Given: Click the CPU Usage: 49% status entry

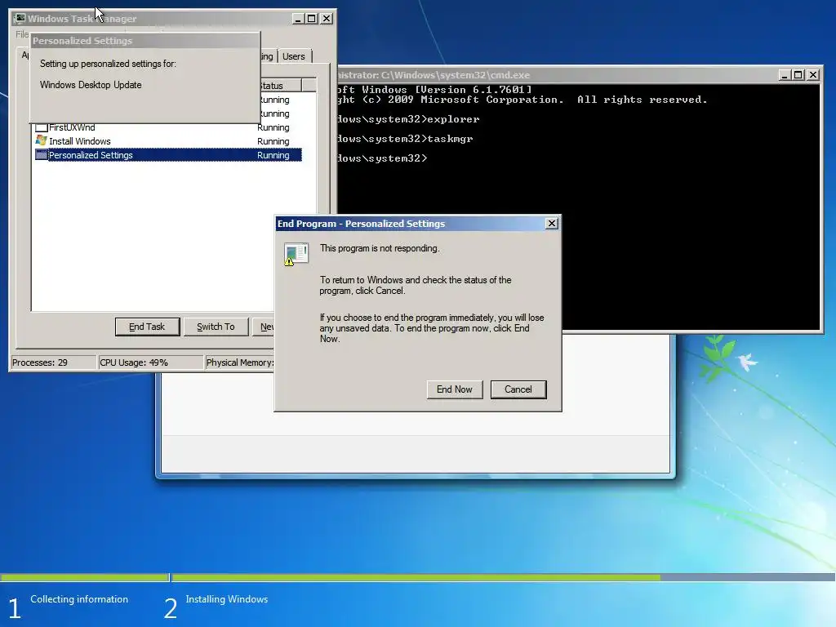Looking at the screenshot, I should click(150, 362).
